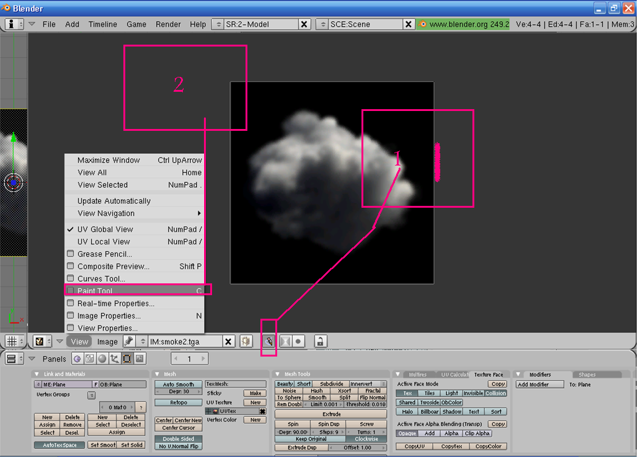Screen dimensions: 638x457
Task: Check the Curves Tool option
Action: point(71,278)
